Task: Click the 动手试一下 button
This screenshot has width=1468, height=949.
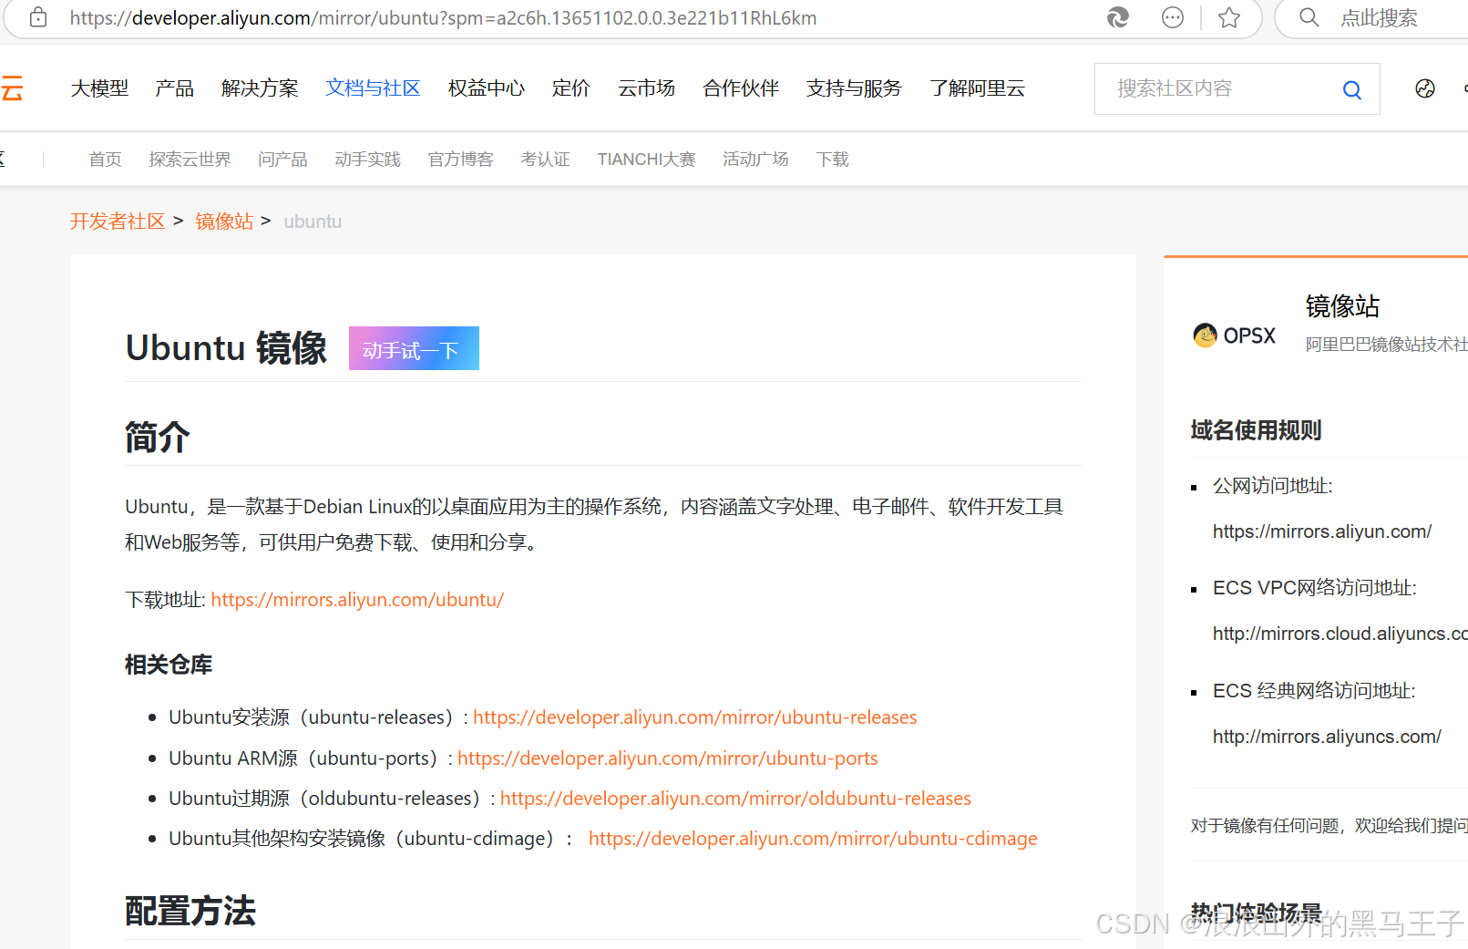Action: pos(414,348)
